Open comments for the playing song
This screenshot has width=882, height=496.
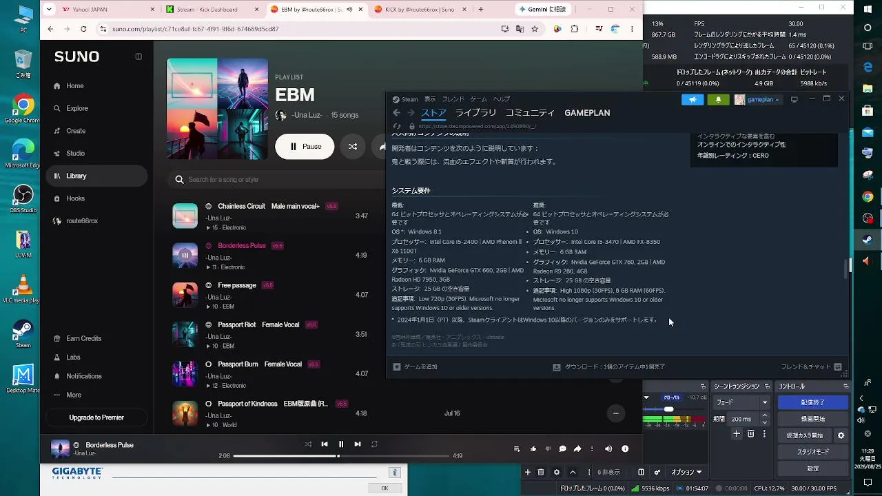click(x=562, y=449)
